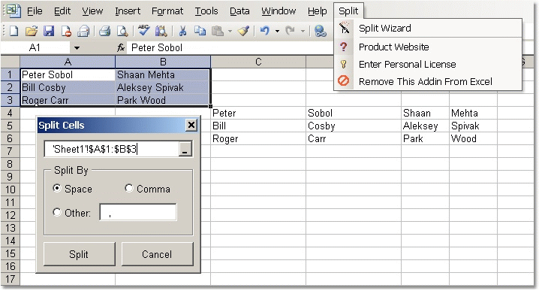Click the Other delimiter text box
Screen dimensions: 539x291
click(138, 212)
